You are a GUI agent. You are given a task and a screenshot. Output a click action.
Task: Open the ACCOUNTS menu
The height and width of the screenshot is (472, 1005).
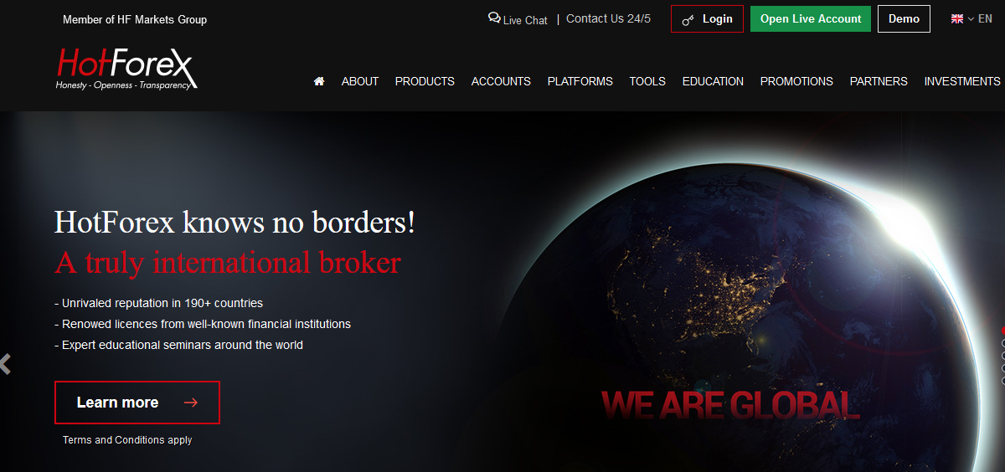click(x=501, y=81)
